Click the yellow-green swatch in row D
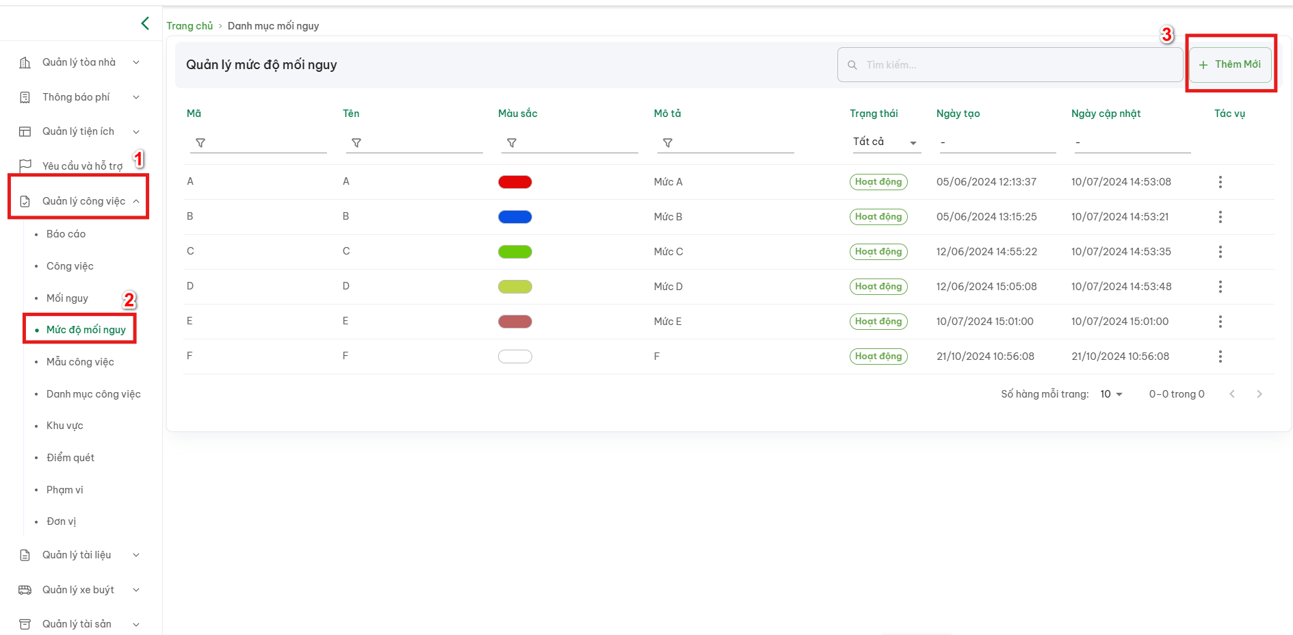The height and width of the screenshot is (635, 1293). 515,287
